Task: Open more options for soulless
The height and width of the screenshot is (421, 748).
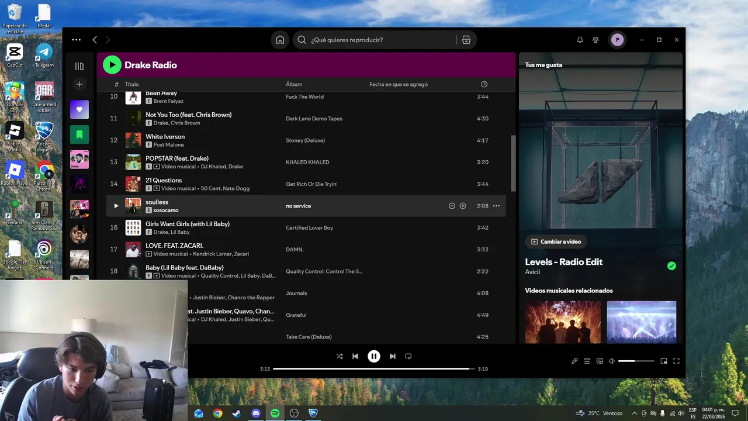Action: point(496,206)
